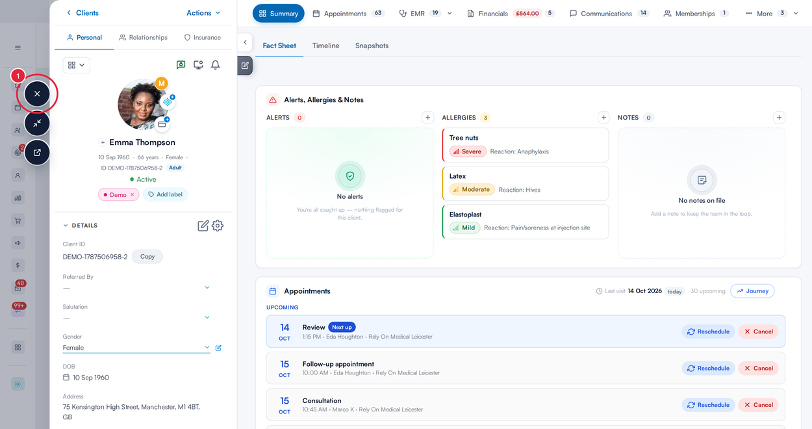The height and width of the screenshot is (429, 812).
Task: Open the Gender dropdown showing Female
Action: click(136, 348)
